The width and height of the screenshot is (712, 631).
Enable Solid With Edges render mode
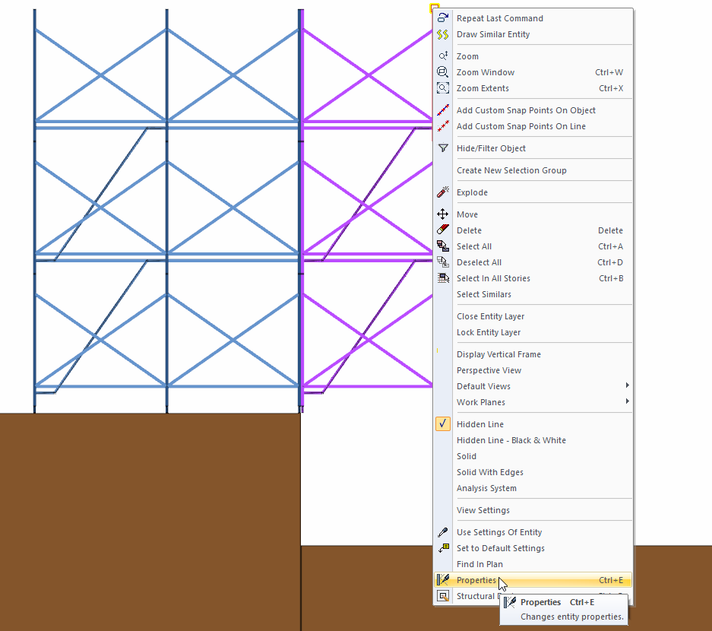click(x=489, y=472)
